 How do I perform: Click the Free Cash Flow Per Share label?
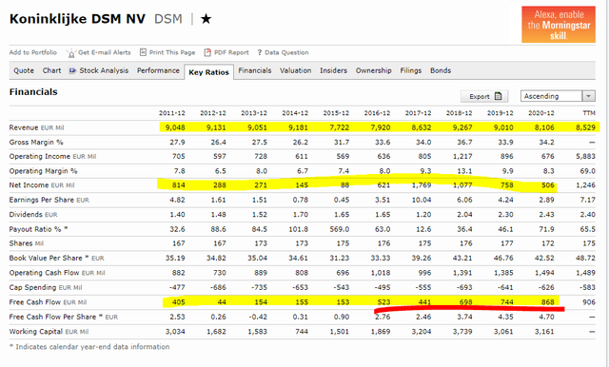[x=64, y=317]
